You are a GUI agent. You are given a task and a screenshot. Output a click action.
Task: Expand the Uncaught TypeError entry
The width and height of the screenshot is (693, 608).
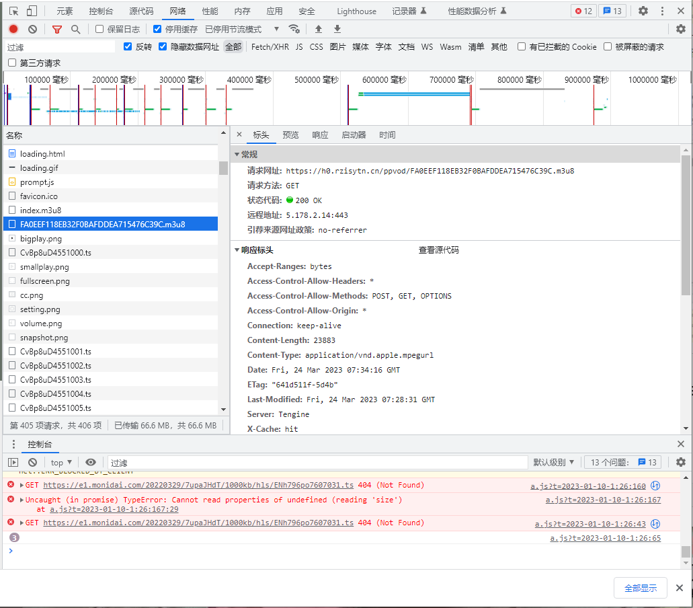(x=22, y=500)
